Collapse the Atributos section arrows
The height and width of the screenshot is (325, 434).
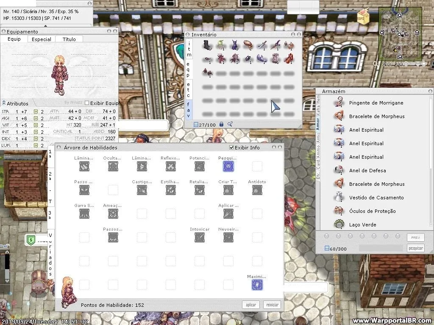coord(4,103)
